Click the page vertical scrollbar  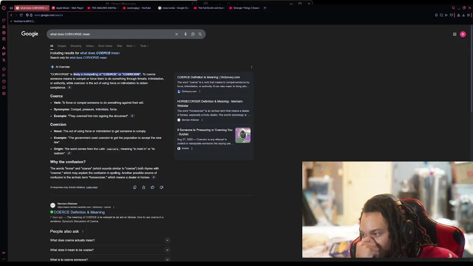(472, 70)
